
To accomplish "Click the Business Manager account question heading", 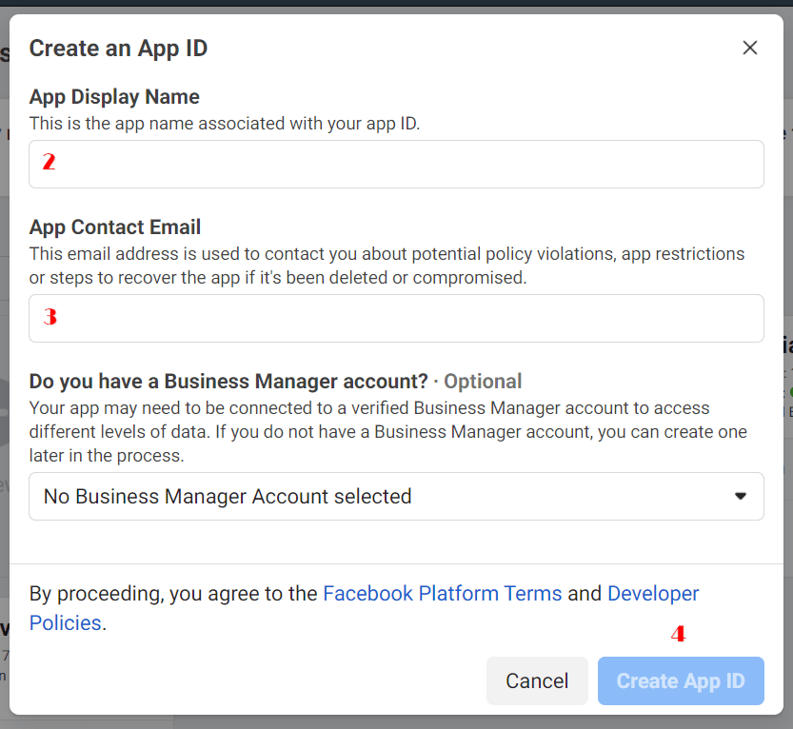I will pos(228,382).
